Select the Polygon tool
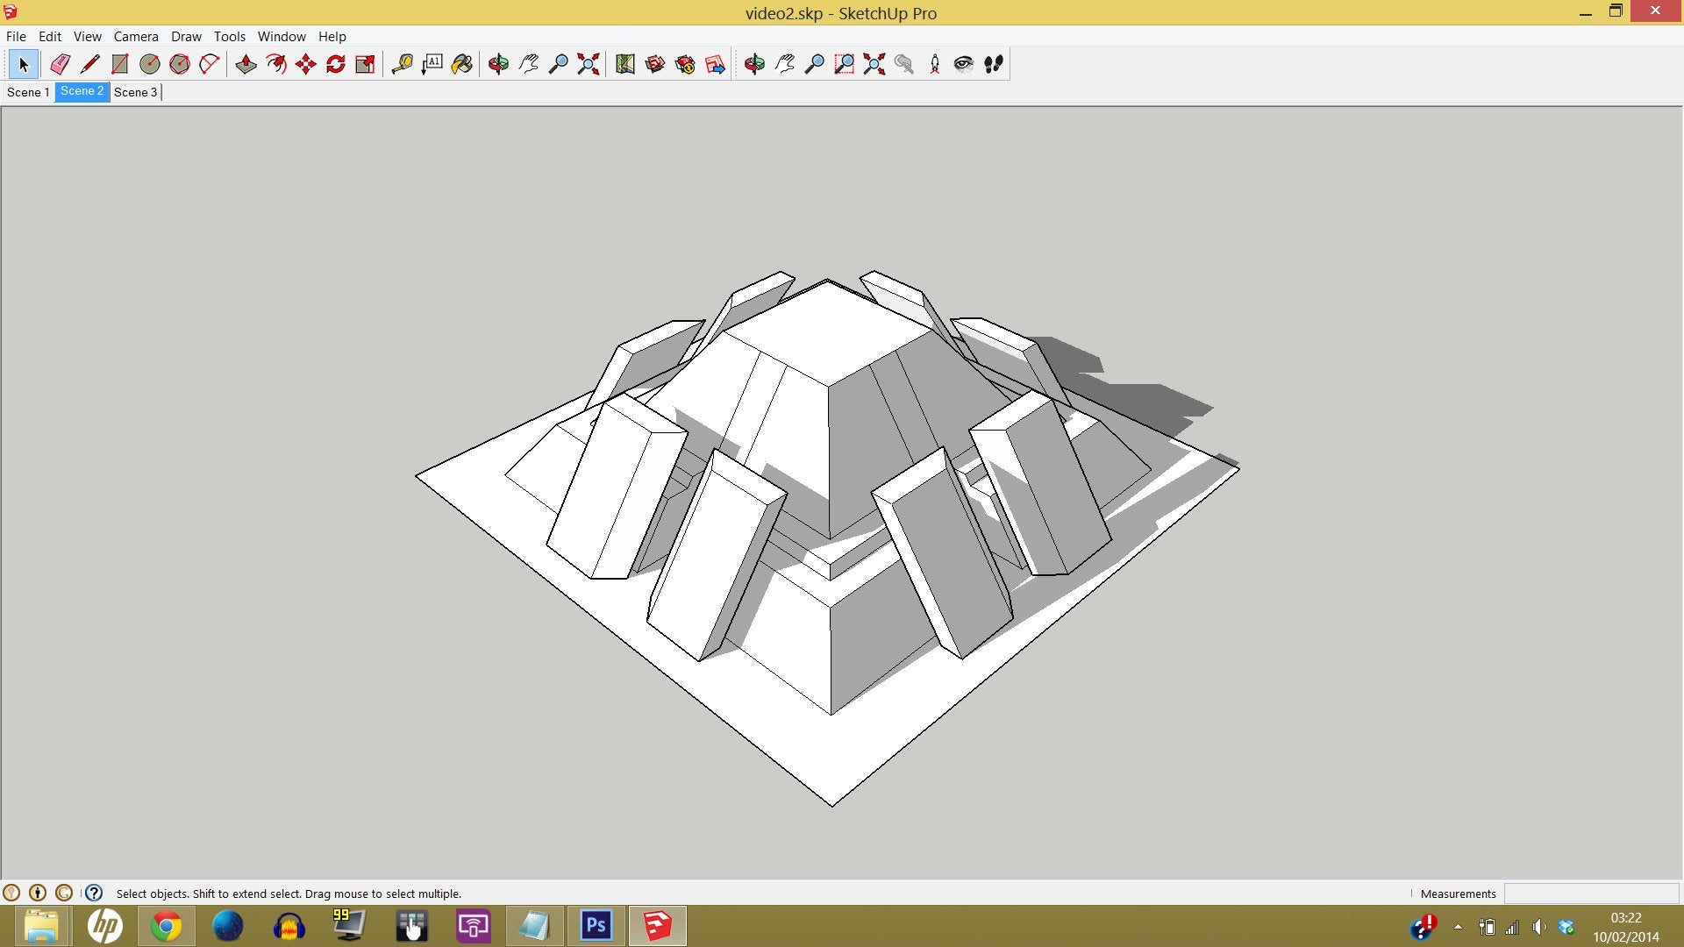Image resolution: width=1684 pixels, height=947 pixels. pyautogui.click(x=179, y=64)
